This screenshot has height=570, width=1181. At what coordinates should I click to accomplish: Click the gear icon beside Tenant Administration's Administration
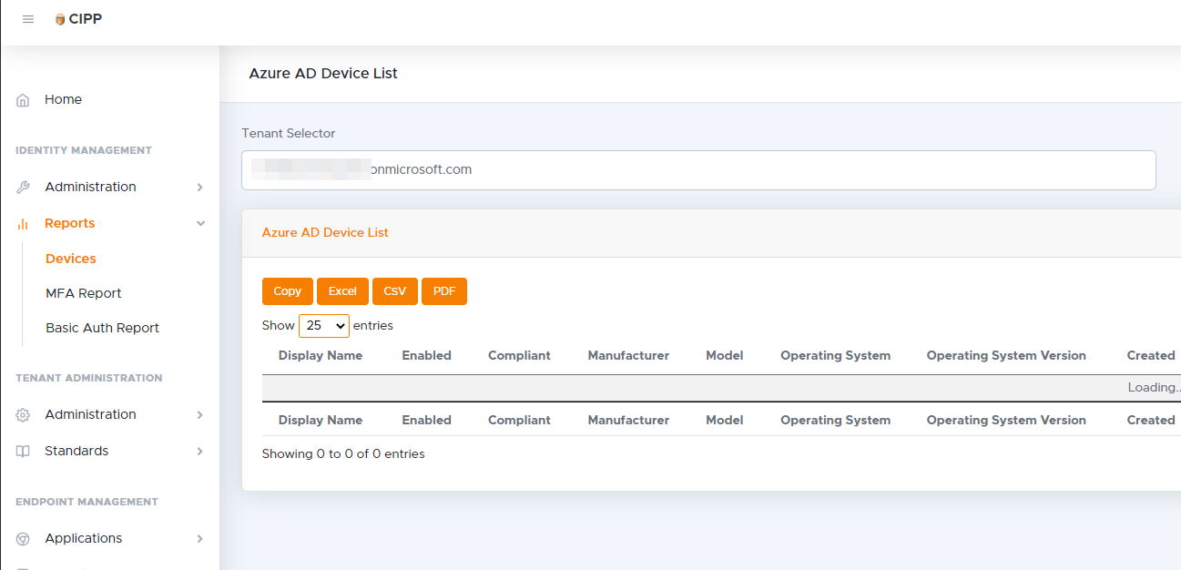[23, 414]
